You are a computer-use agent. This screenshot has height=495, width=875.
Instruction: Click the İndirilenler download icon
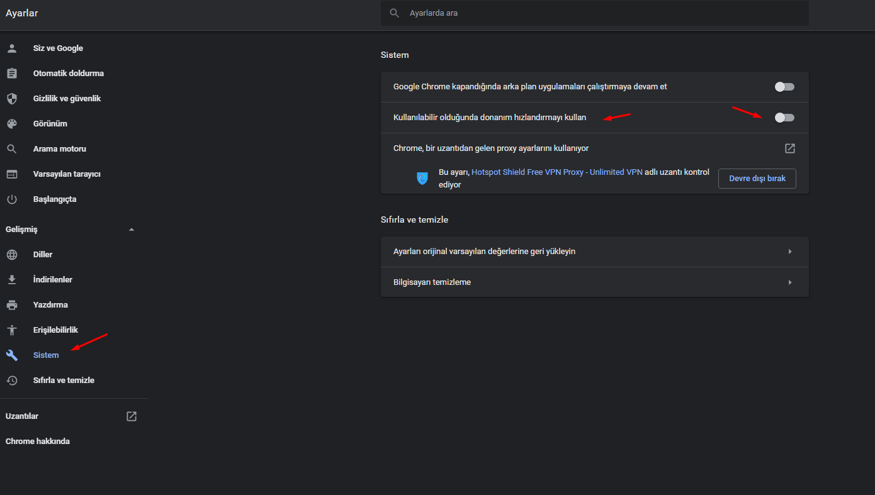[12, 280]
